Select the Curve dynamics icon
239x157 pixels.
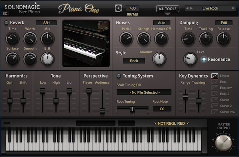215,100
